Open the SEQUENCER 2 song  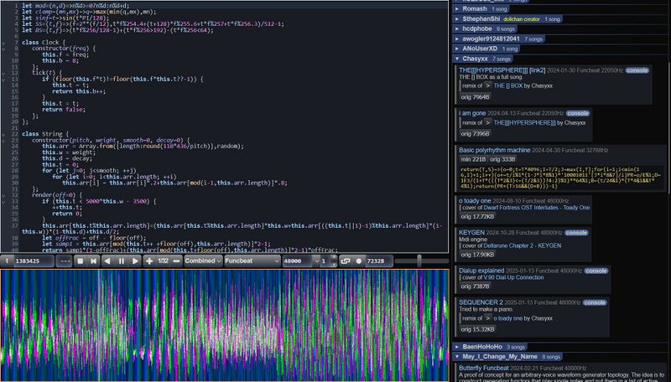click(x=481, y=302)
